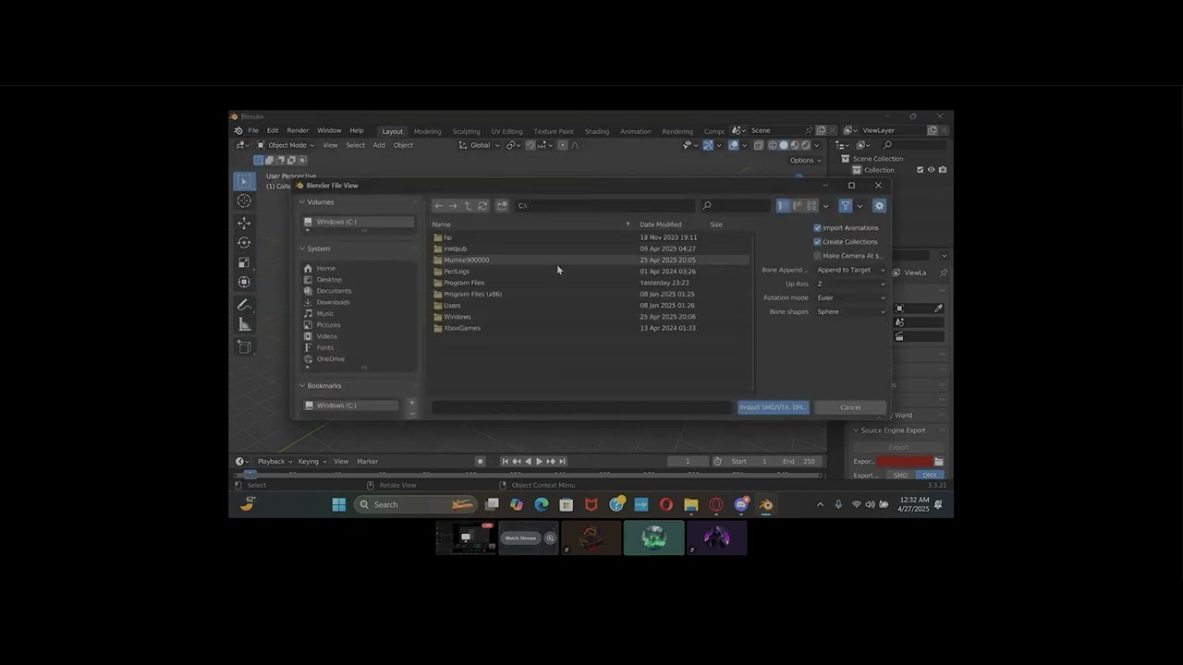Viewport: 1183px width, 665px height.
Task: Hide the Collection via eye icon
Action: pyautogui.click(x=931, y=170)
